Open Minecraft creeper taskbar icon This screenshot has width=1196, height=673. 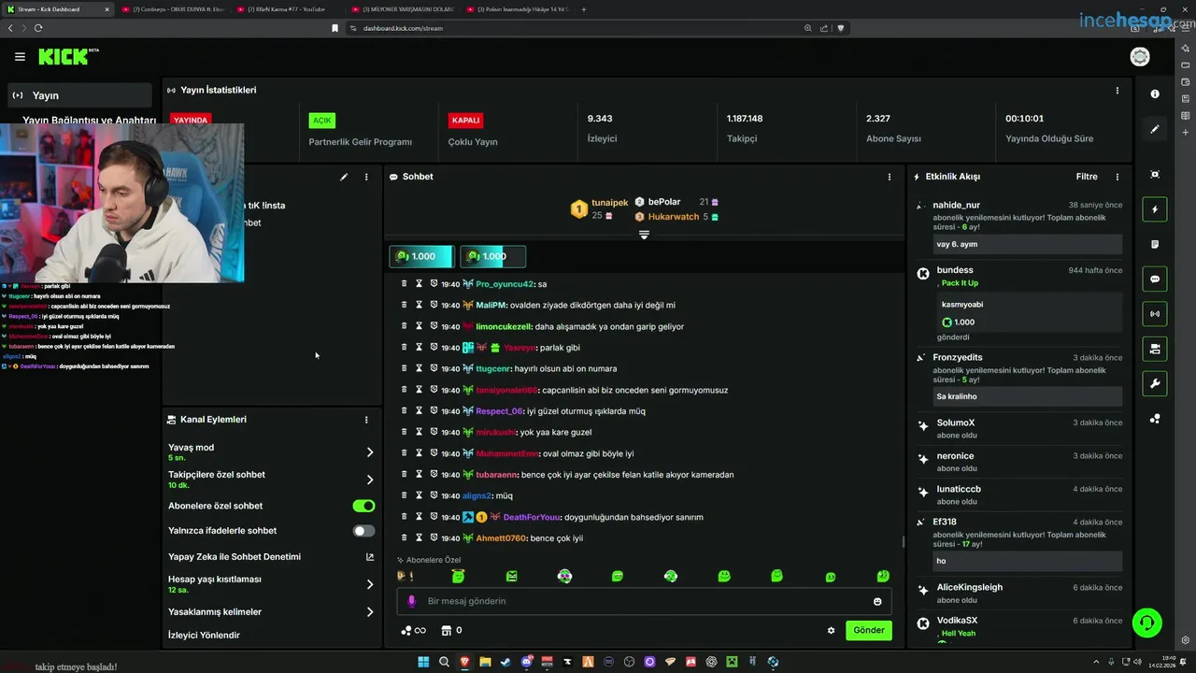pos(732,662)
